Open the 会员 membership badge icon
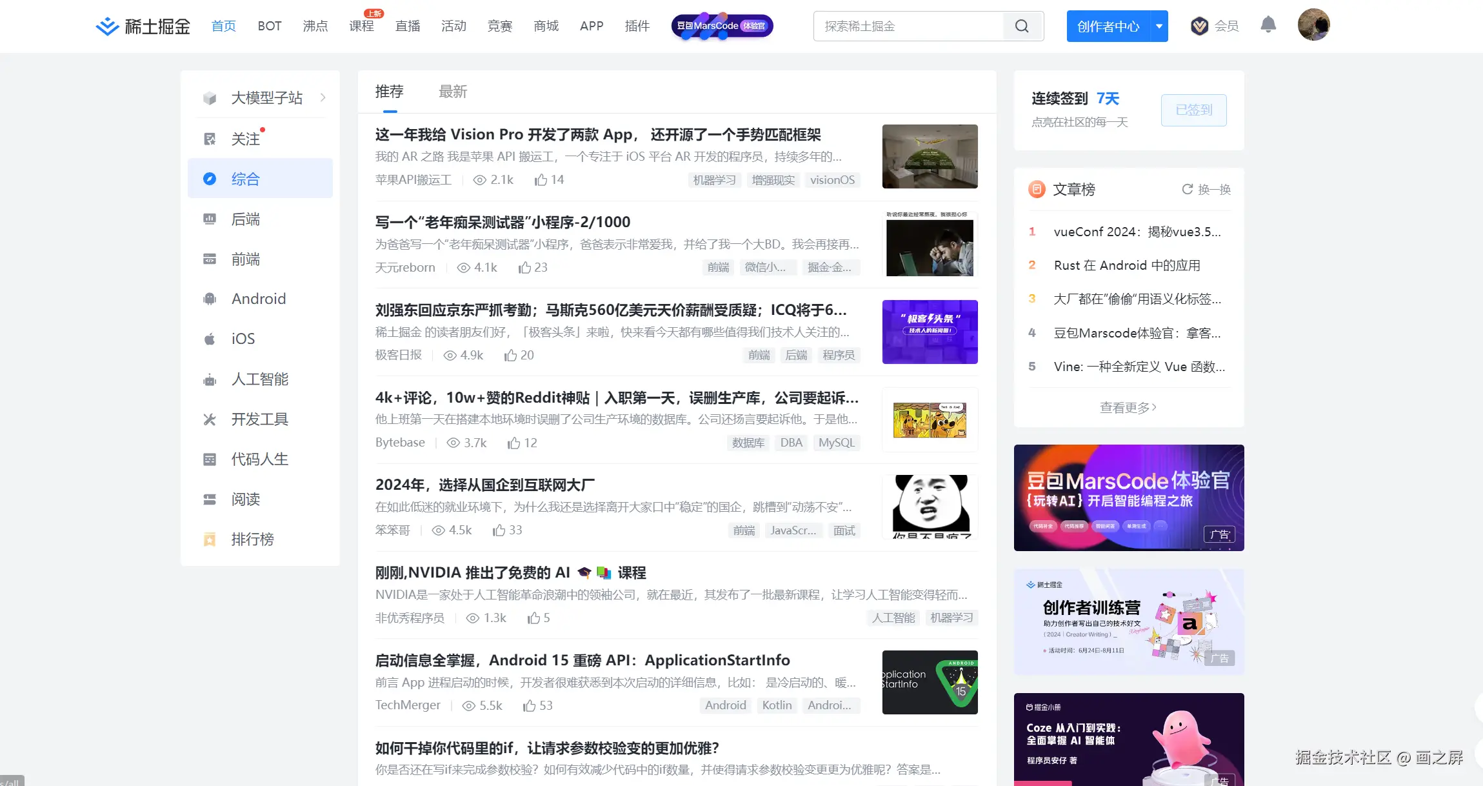 click(x=1199, y=26)
